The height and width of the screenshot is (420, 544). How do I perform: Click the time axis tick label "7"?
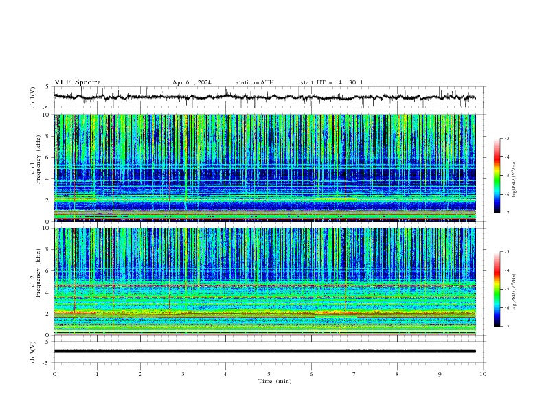(x=354, y=374)
